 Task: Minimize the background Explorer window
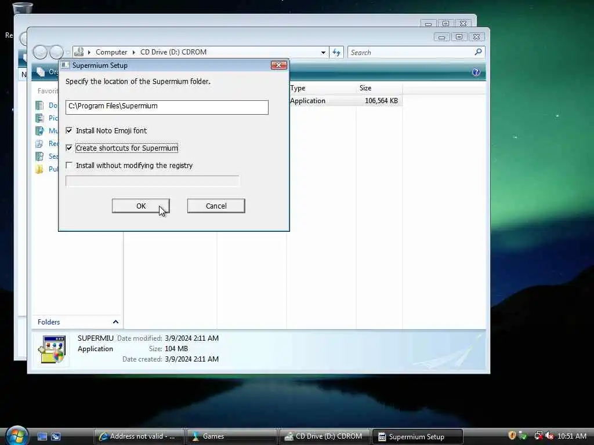[x=428, y=23]
